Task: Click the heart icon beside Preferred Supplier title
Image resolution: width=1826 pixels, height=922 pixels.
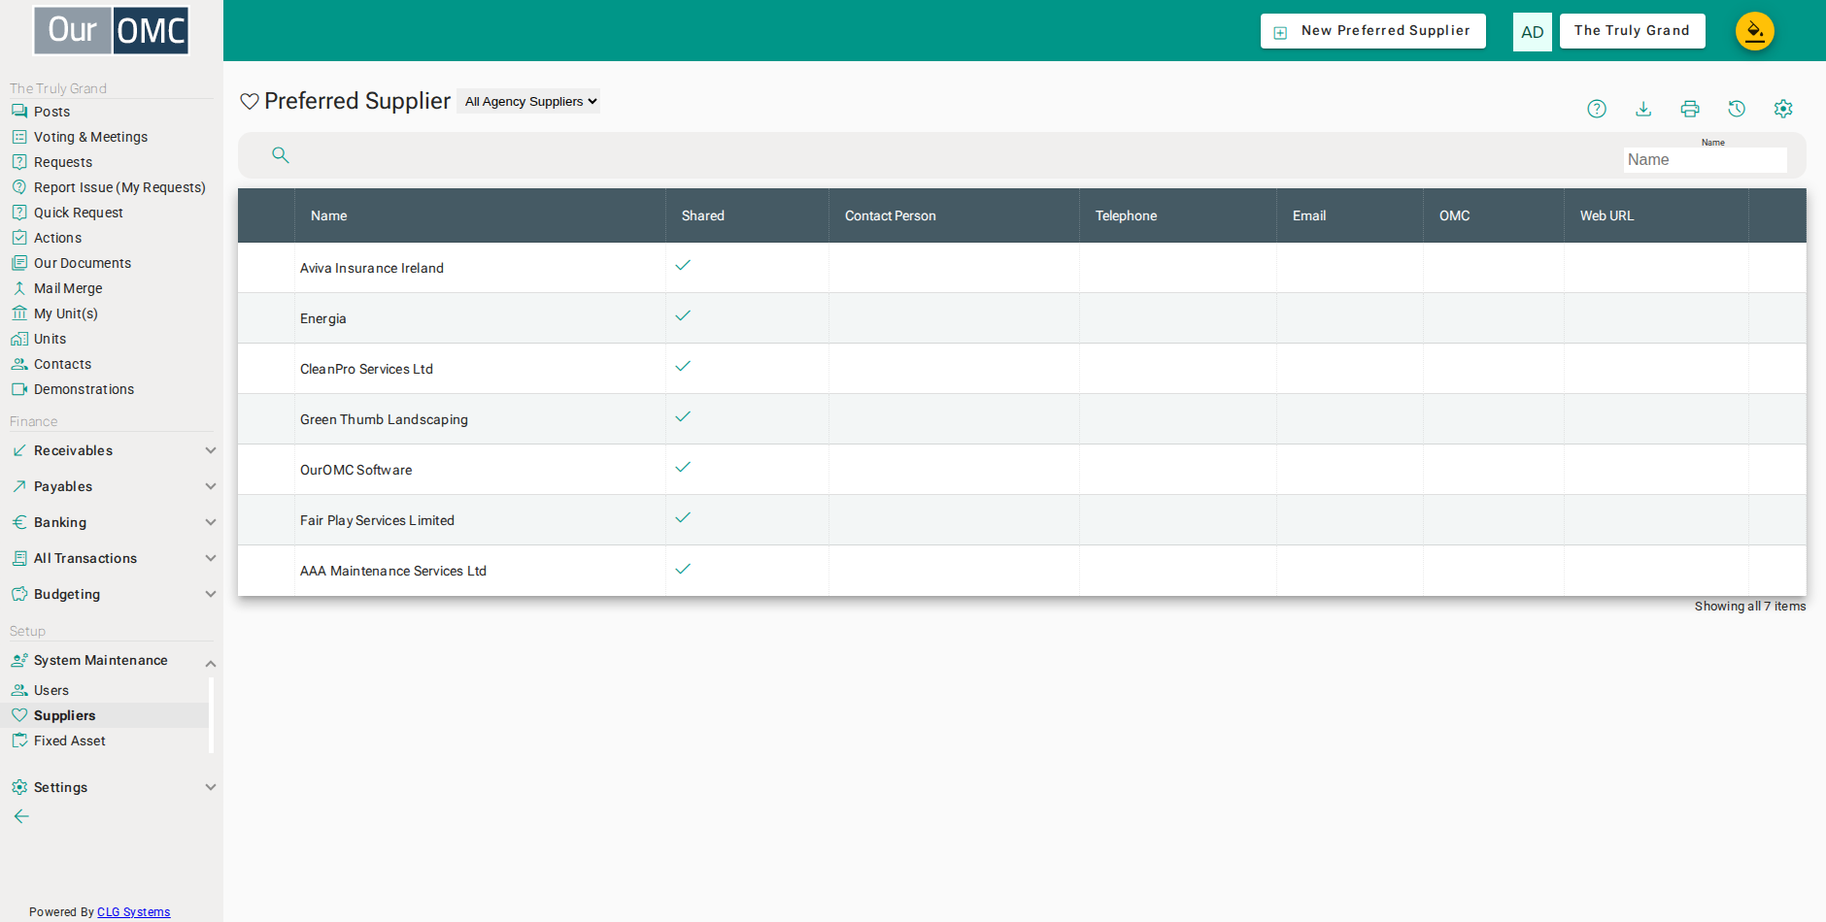Action: click(x=250, y=101)
